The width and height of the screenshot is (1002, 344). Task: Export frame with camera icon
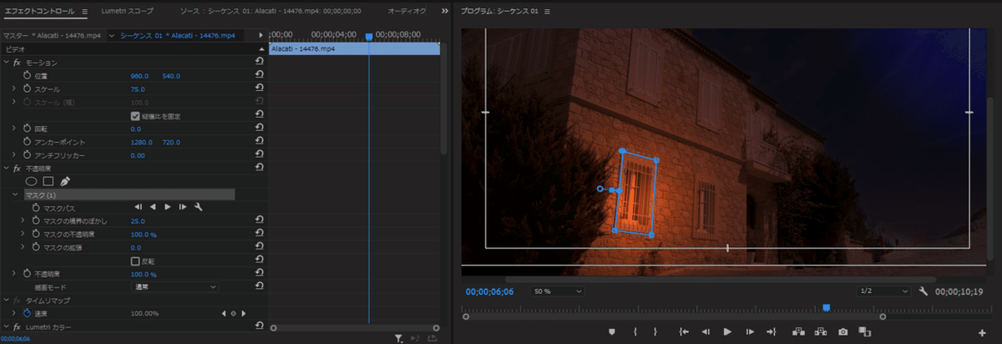[x=843, y=331]
